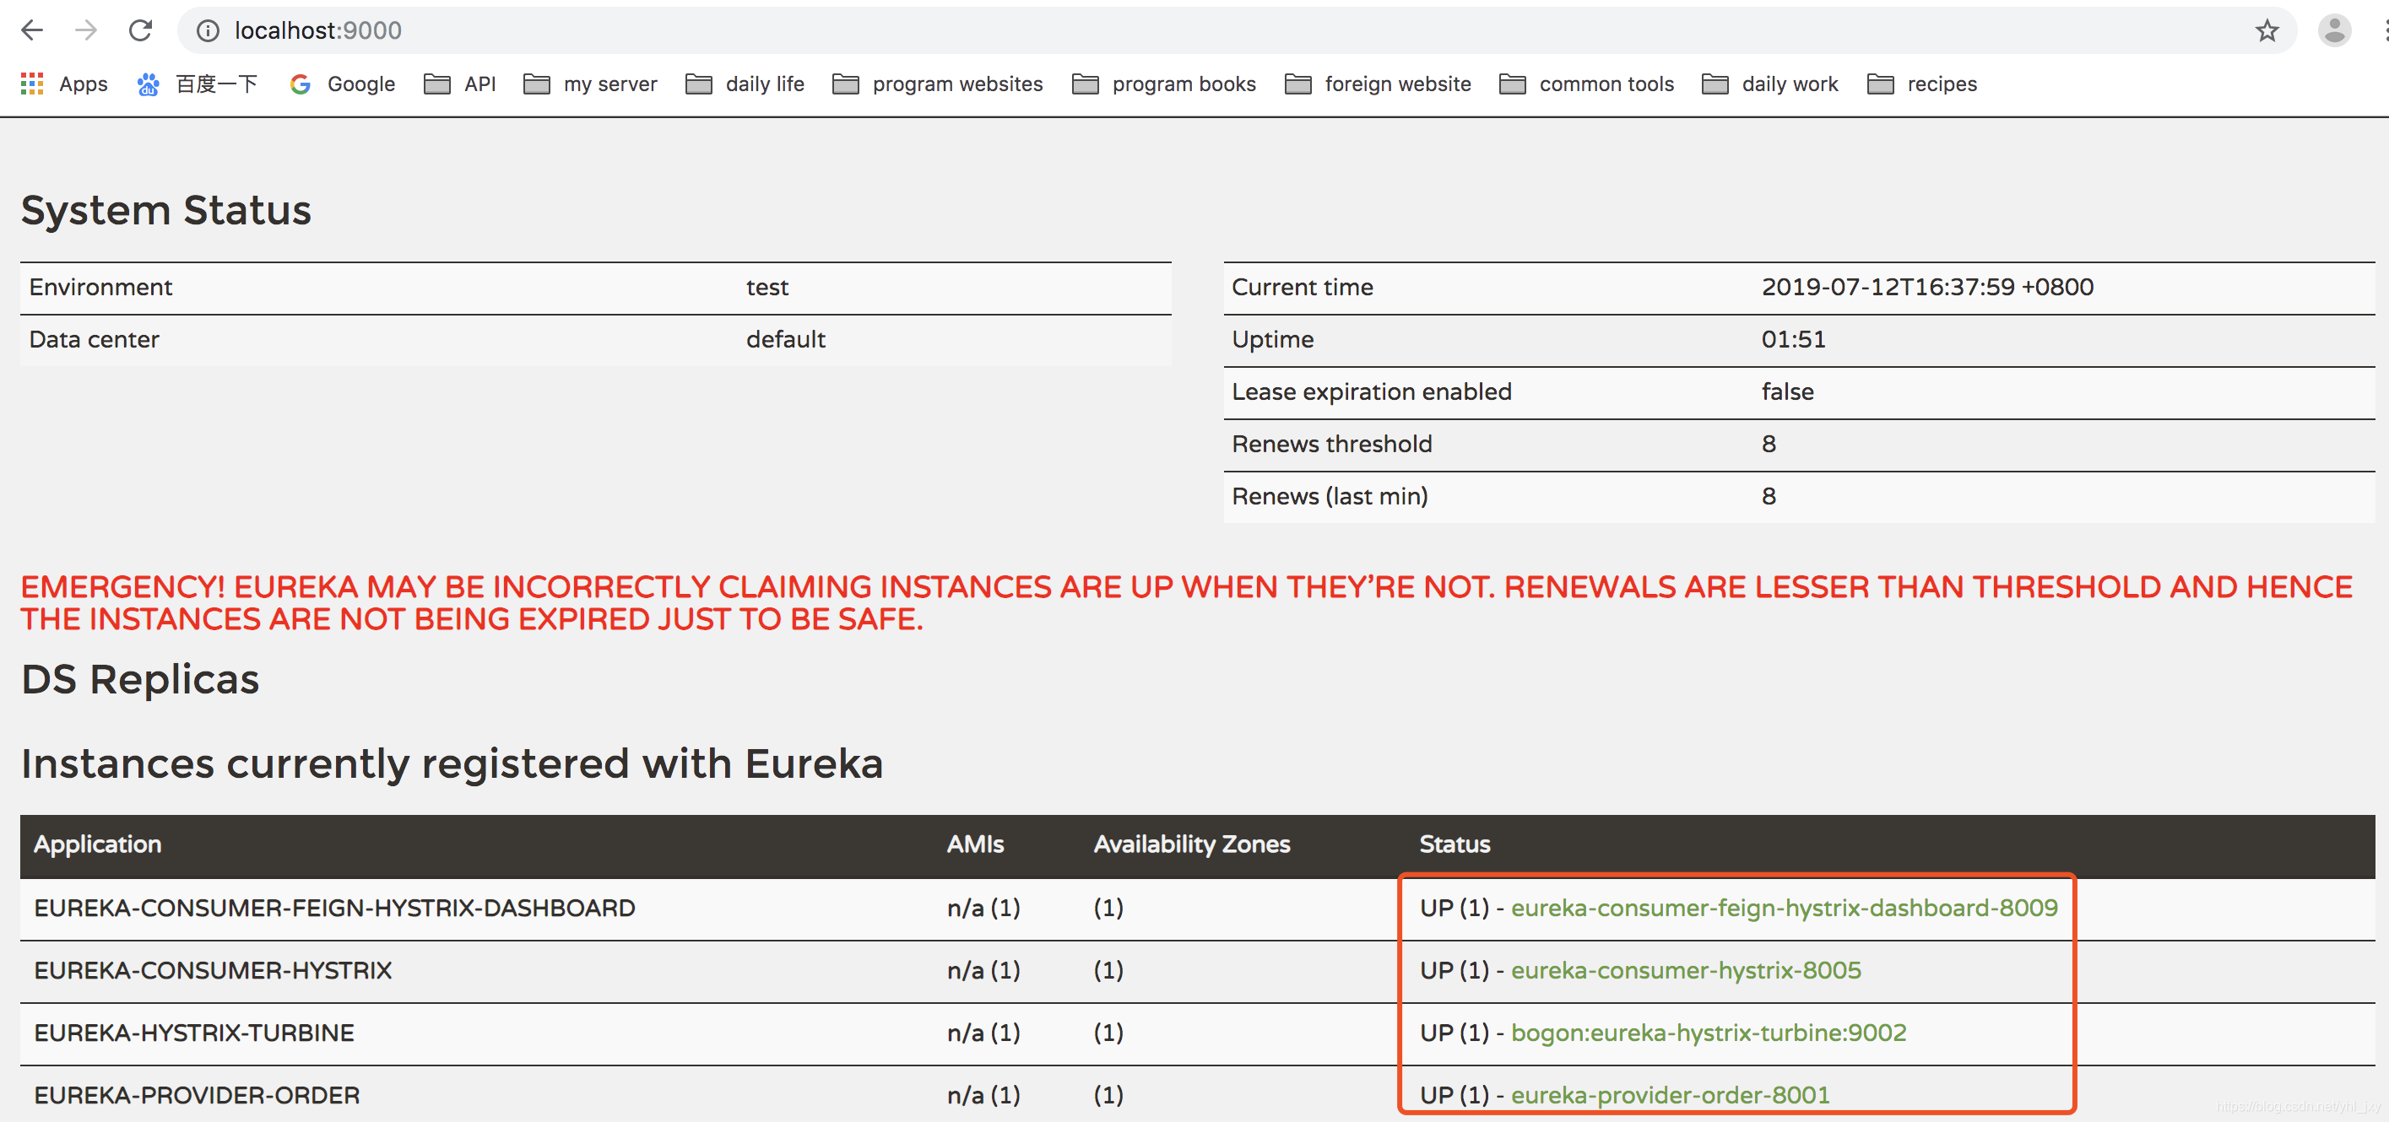Viewport: 2389px width, 1122px height.
Task: Reload the page with refresh icon
Action: point(140,30)
